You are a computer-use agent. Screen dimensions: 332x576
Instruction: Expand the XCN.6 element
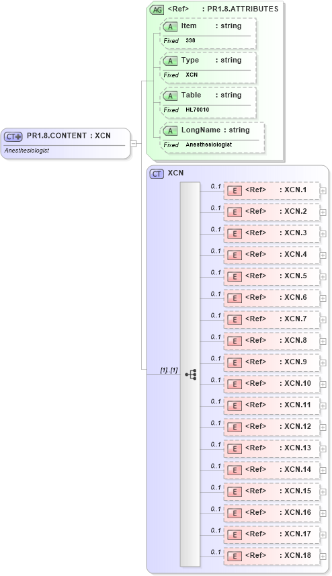point(323,298)
